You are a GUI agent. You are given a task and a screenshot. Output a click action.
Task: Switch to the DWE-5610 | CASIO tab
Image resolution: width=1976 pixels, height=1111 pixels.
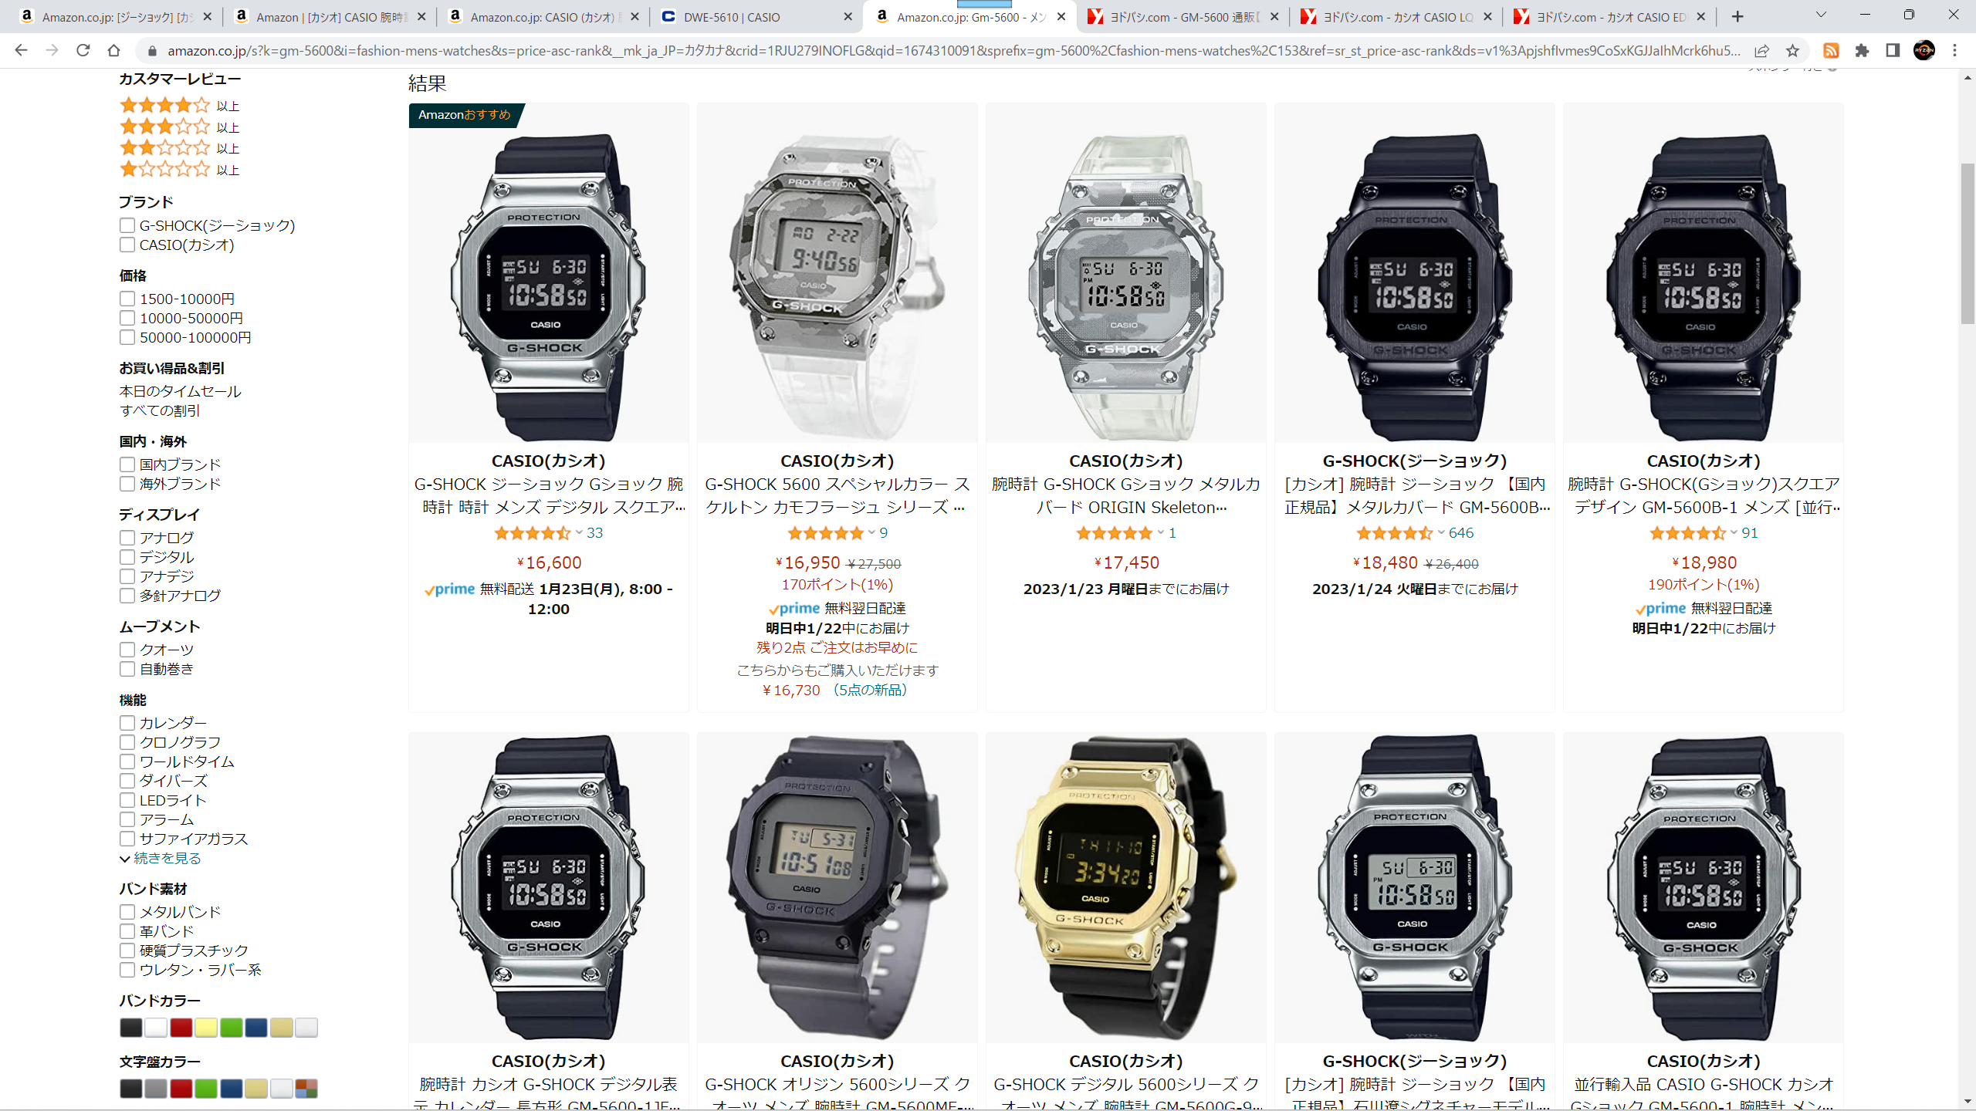click(756, 16)
